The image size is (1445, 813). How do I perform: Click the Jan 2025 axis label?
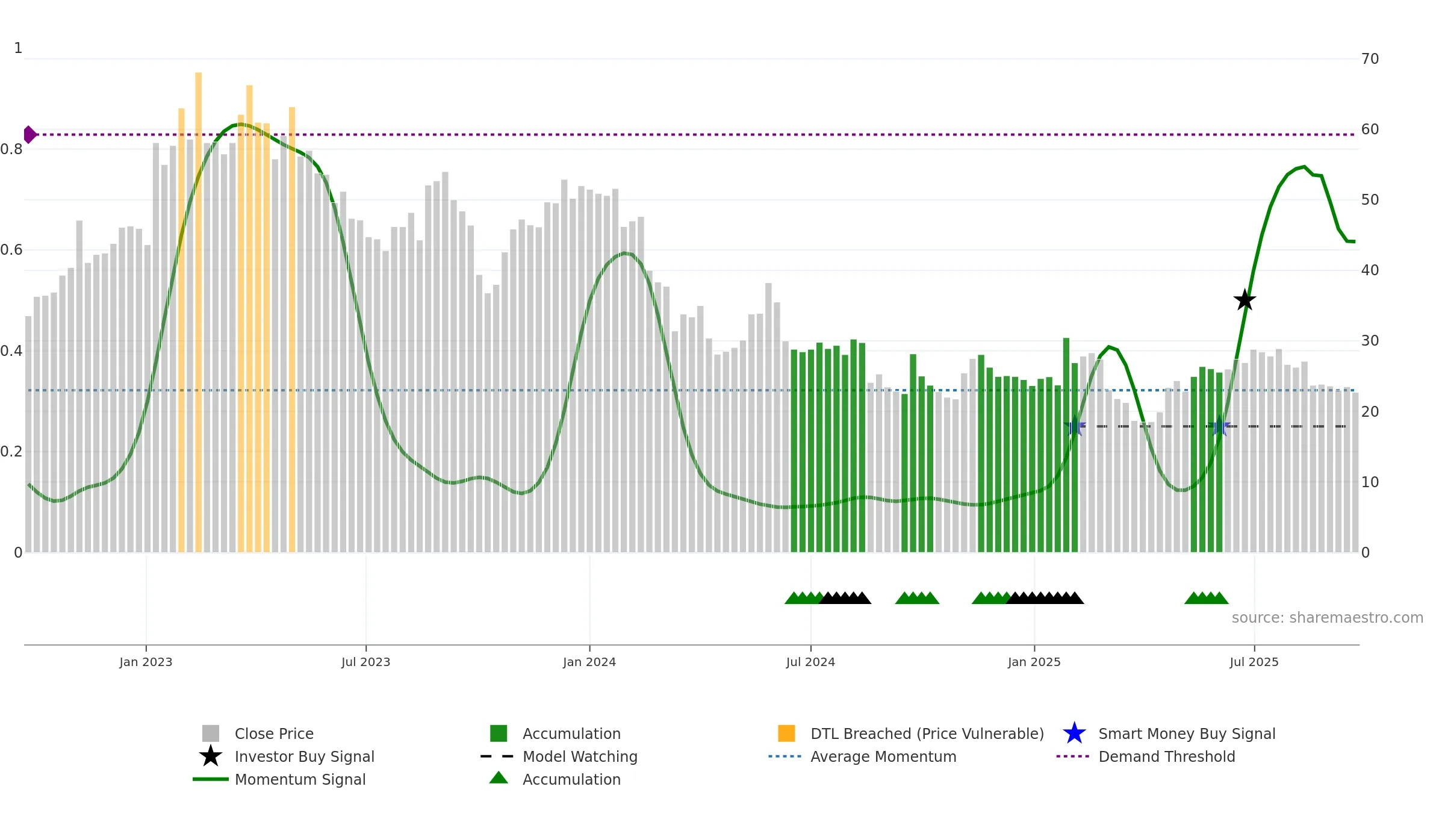1034,662
